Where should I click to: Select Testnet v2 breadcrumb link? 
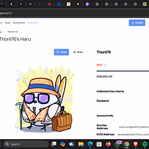click(13, 32)
